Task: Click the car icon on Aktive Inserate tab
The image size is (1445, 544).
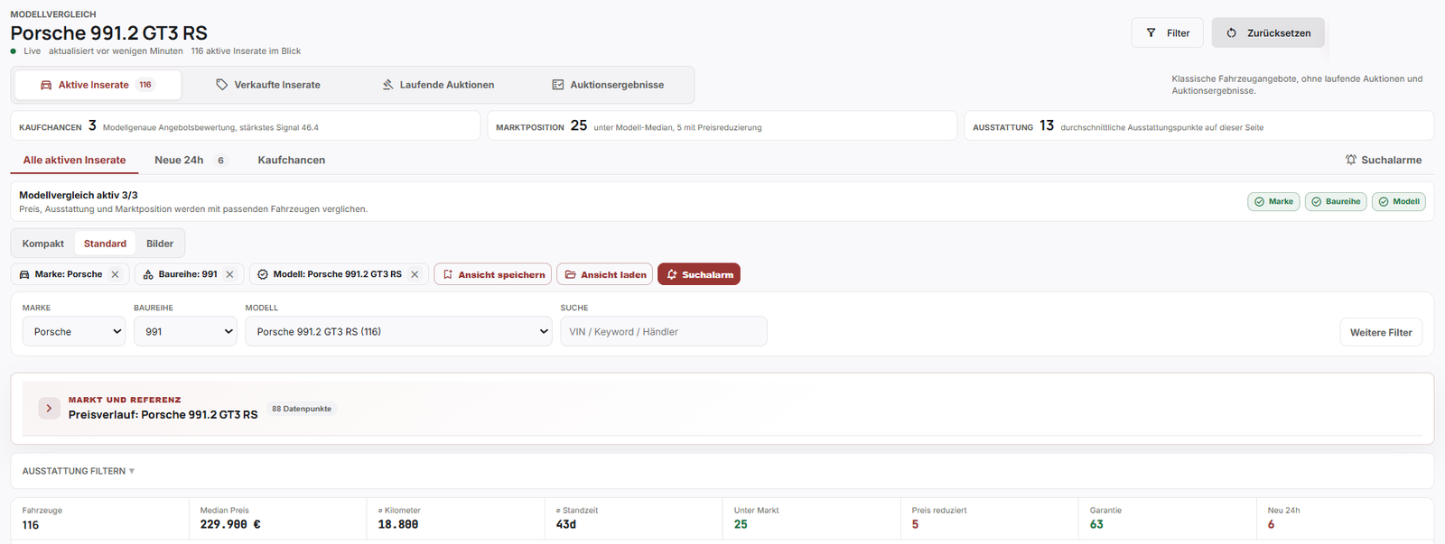Action: pos(46,85)
